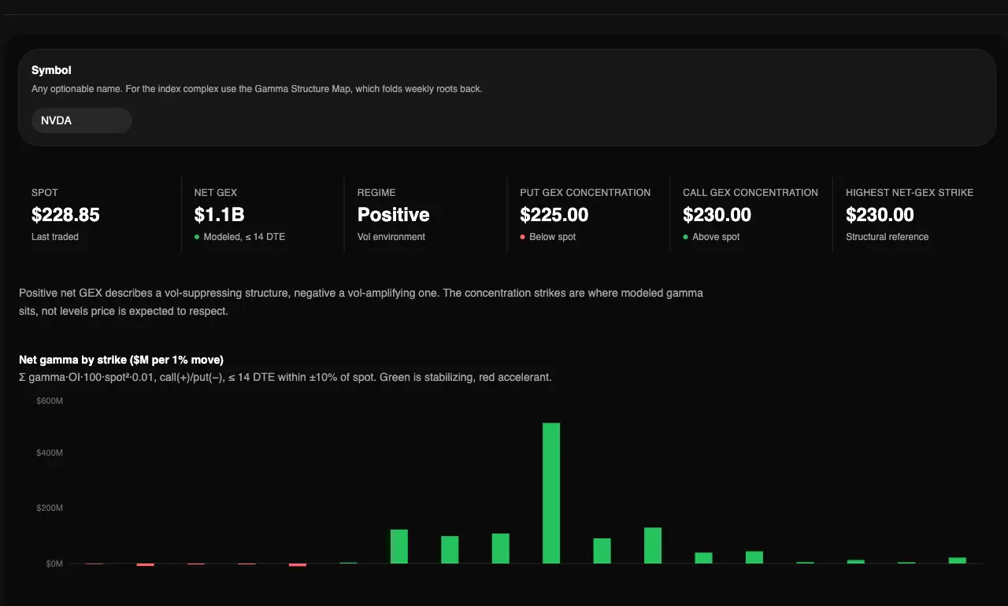The image size is (1008, 606).
Task: Select the $228.85 spot price value
Action: click(x=65, y=215)
